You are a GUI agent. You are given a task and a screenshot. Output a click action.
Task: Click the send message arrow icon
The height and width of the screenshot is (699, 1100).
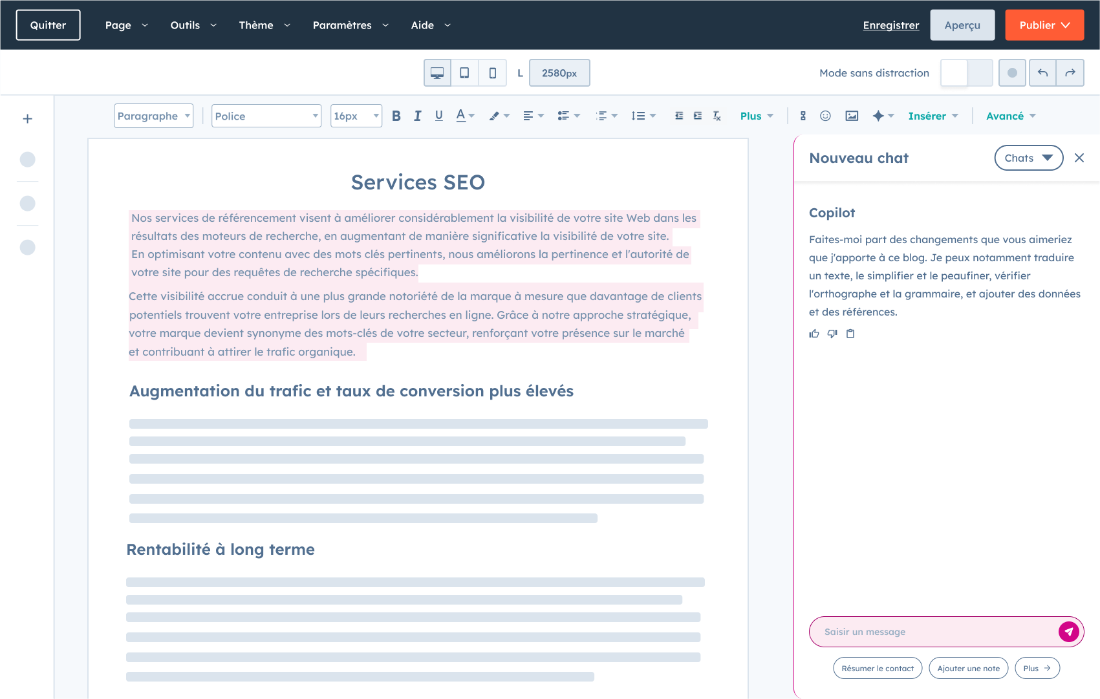pos(1068,632)
